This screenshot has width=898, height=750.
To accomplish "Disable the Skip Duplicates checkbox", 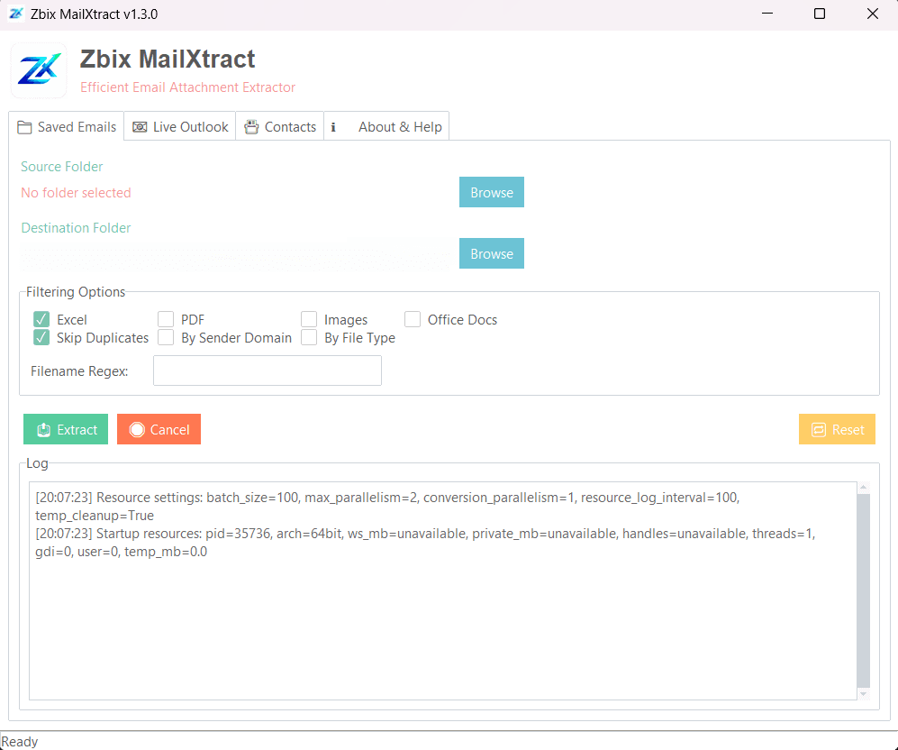I will [x=41, y=337].
